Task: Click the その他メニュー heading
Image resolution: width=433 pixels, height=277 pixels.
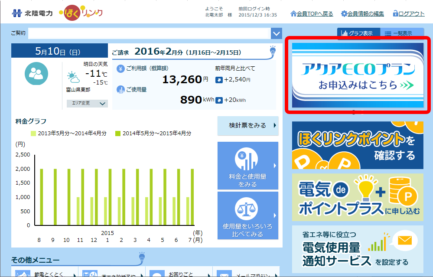Action: tap(36, 260)
